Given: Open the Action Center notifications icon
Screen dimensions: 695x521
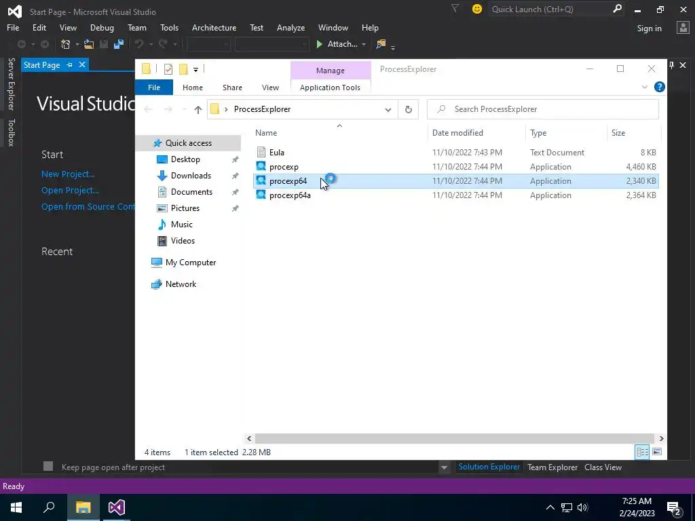Looking at the screenshot, I should click(x=675, y=507).
